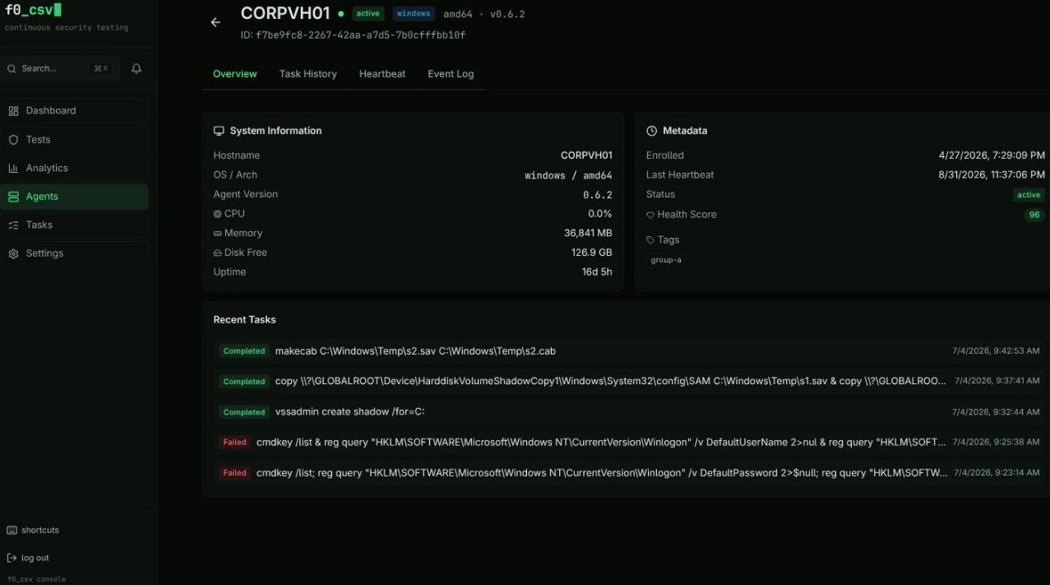Click the Failed badge on DefaultUserName task
This screenshot has width=1050, height=585.
click(235, 443)
